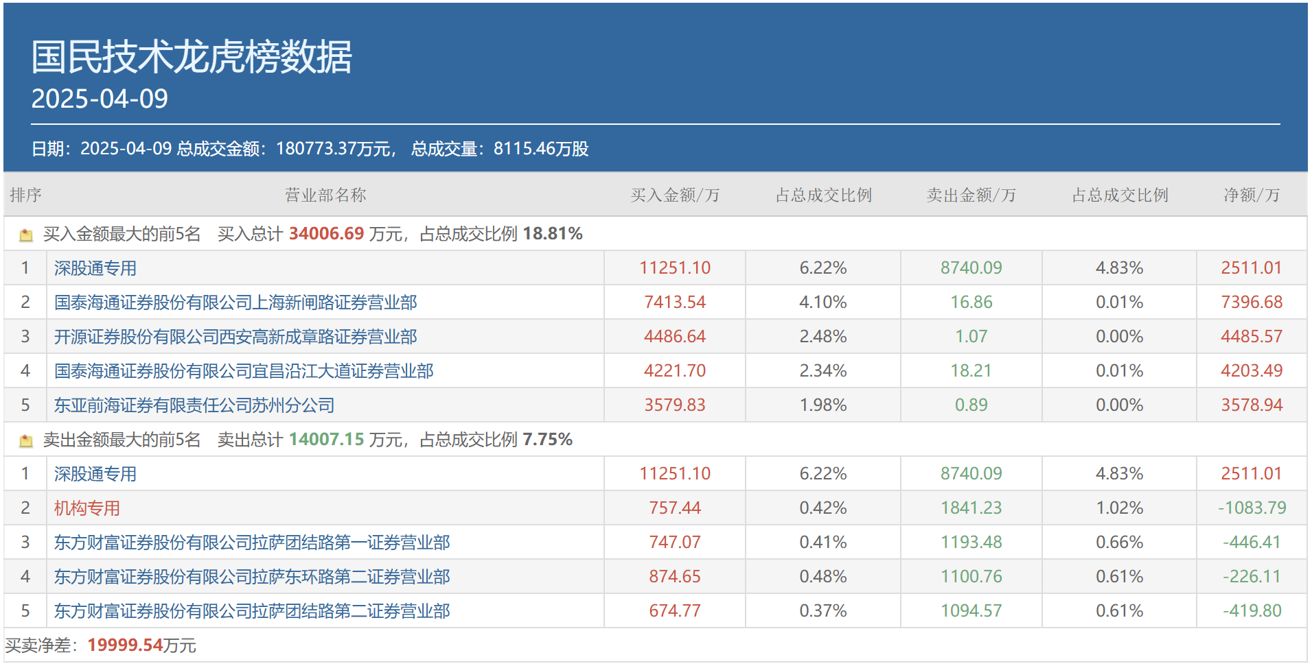Open 深股通专用 link in buy list
The width and height of the screenshot is (1312, 666).
pos(95,268)
